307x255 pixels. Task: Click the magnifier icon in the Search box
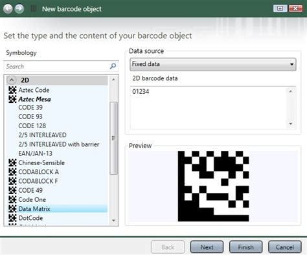pos(113,66)
